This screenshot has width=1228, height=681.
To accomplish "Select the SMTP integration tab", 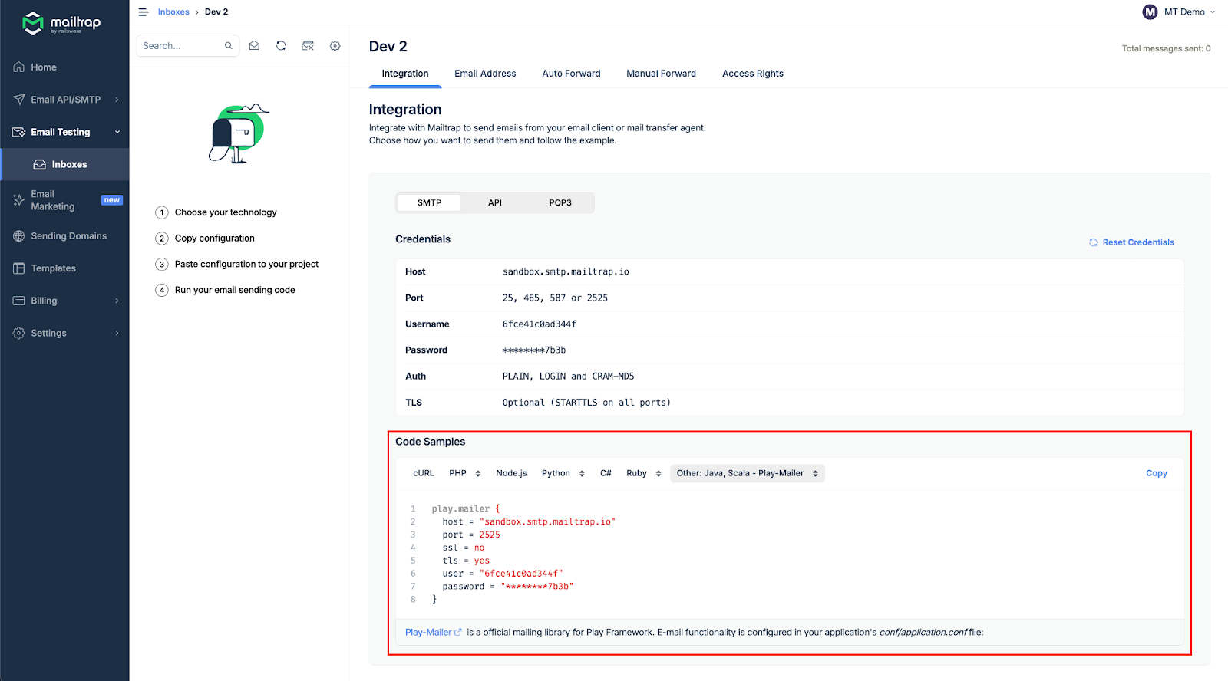I will (x=430, y=202).
